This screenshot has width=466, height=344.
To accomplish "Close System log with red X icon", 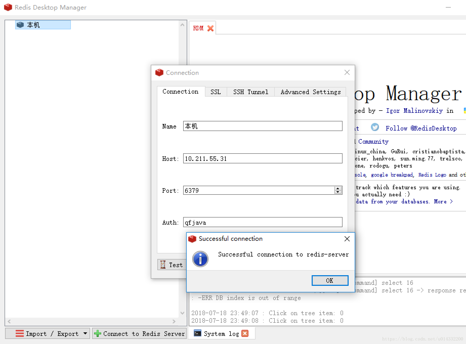I will click(245, 333).
